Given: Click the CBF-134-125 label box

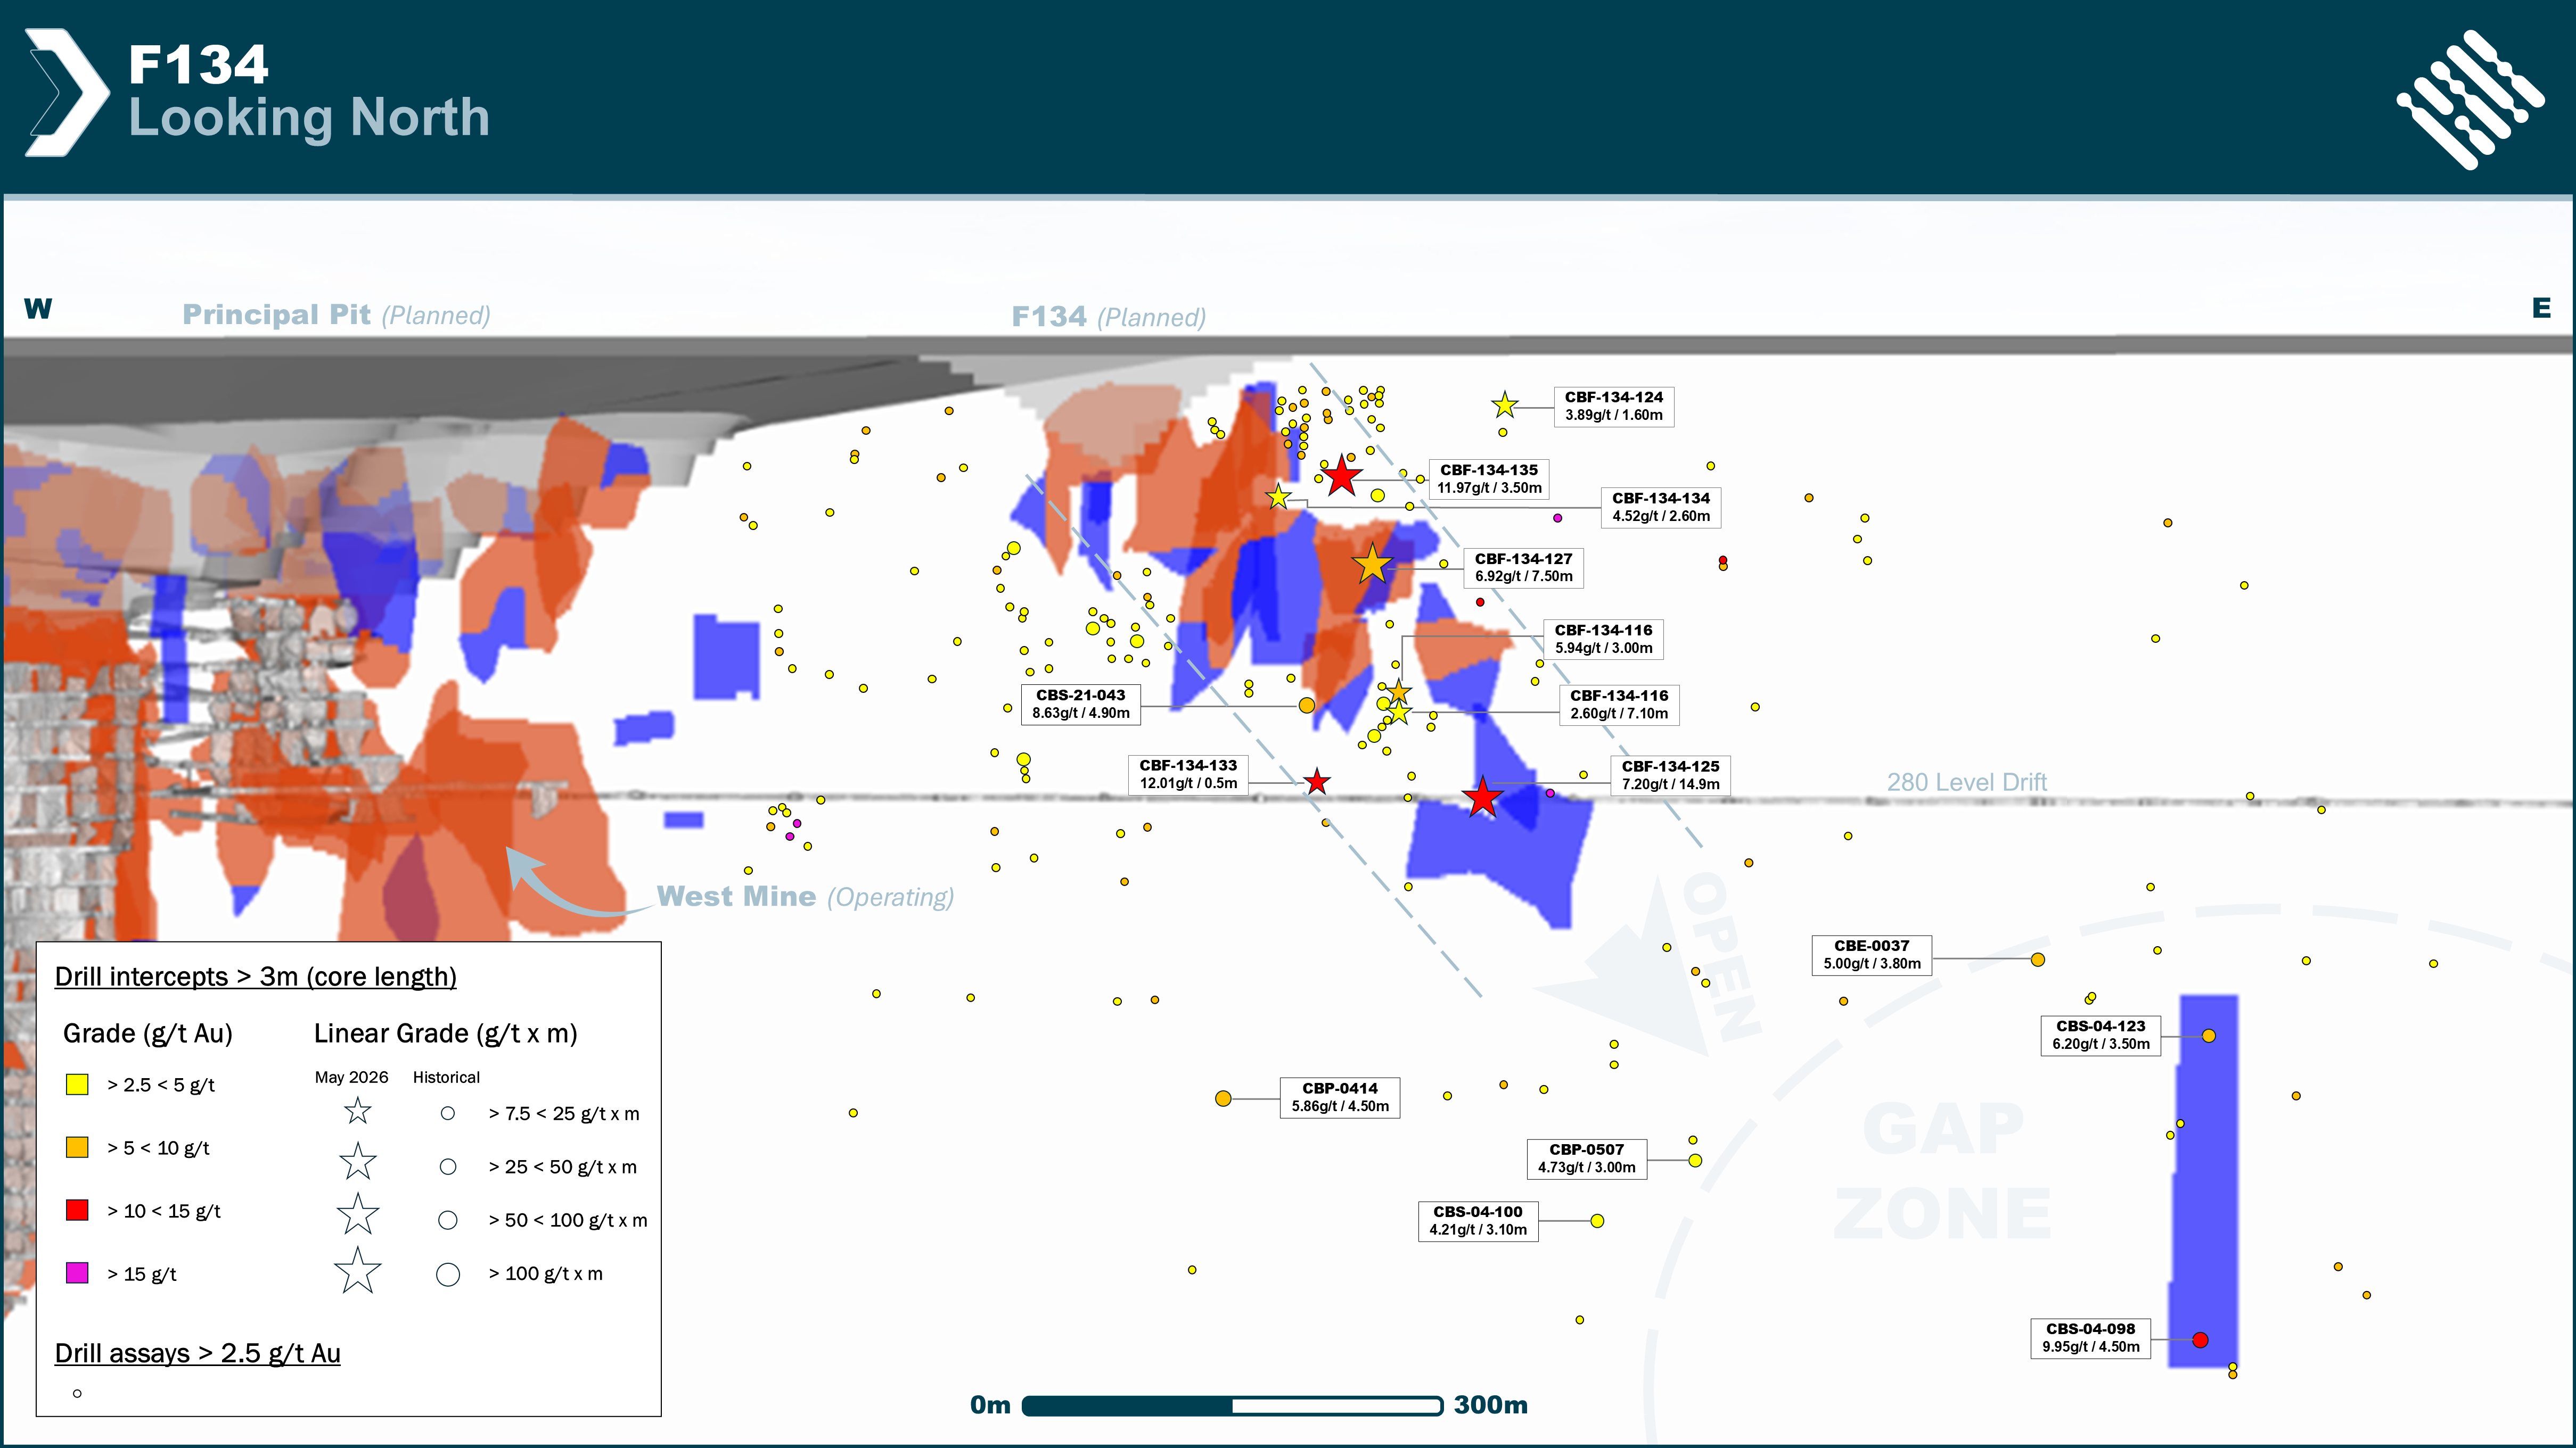Looking at the screenshot, I should tap(1670, 775).
